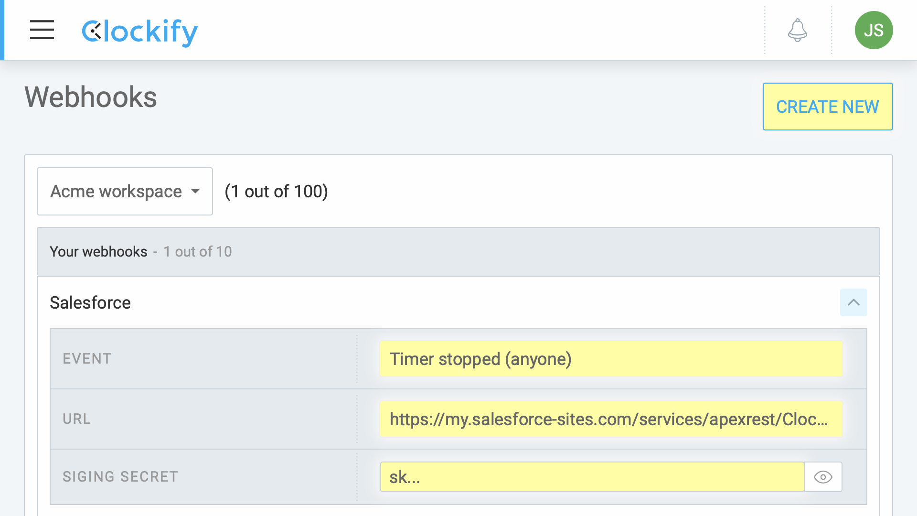This screenshot has height=516, width=917.
Task: Open the JS user avatar menu
Action: [x=874, y=30]
